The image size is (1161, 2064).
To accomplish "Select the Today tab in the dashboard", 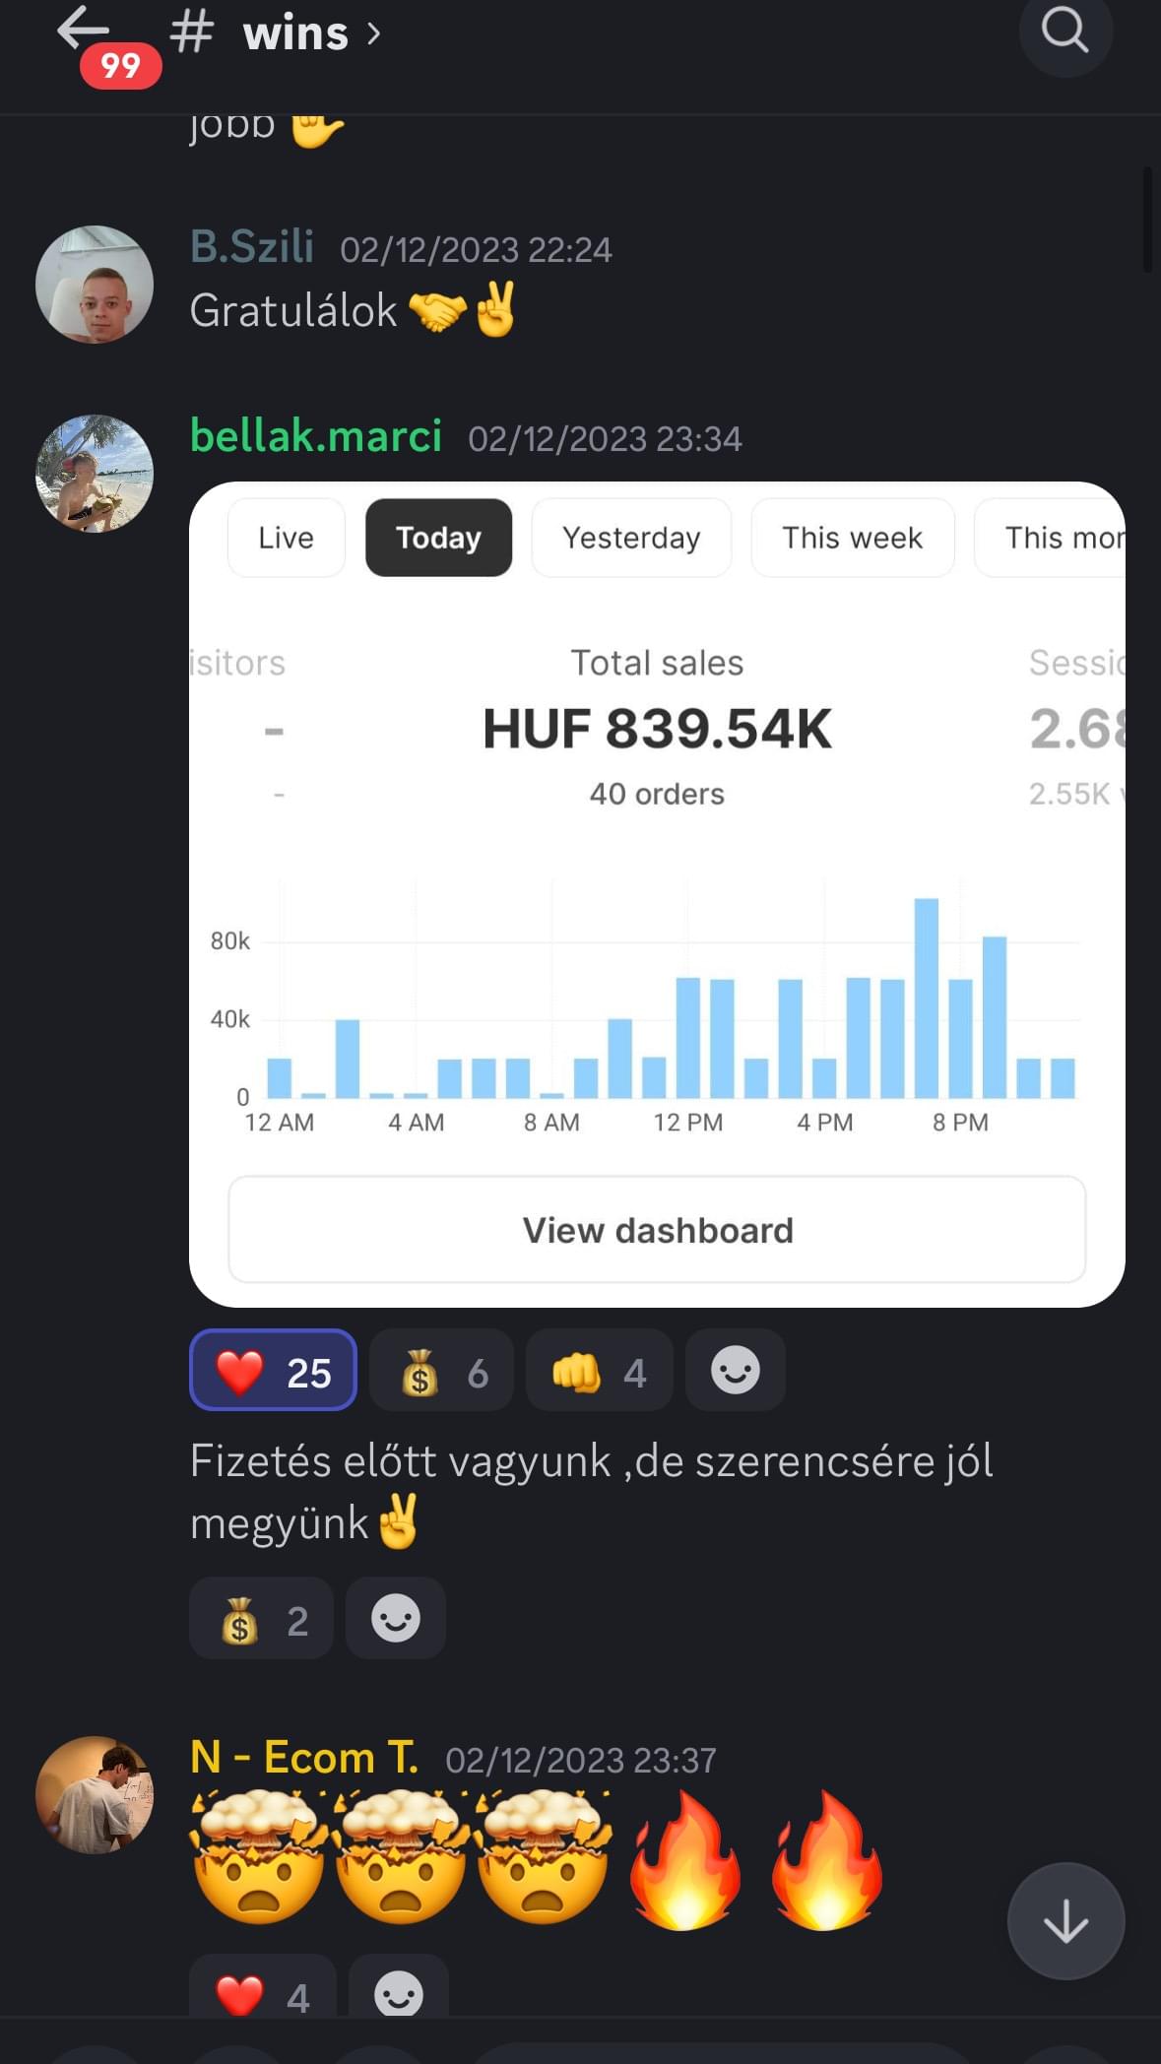I will [438, 538].
